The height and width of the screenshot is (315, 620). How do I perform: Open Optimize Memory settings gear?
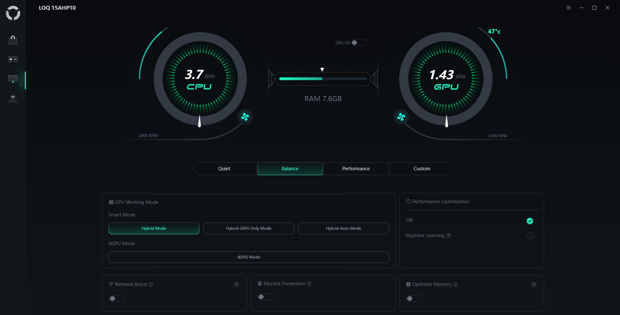534,284
